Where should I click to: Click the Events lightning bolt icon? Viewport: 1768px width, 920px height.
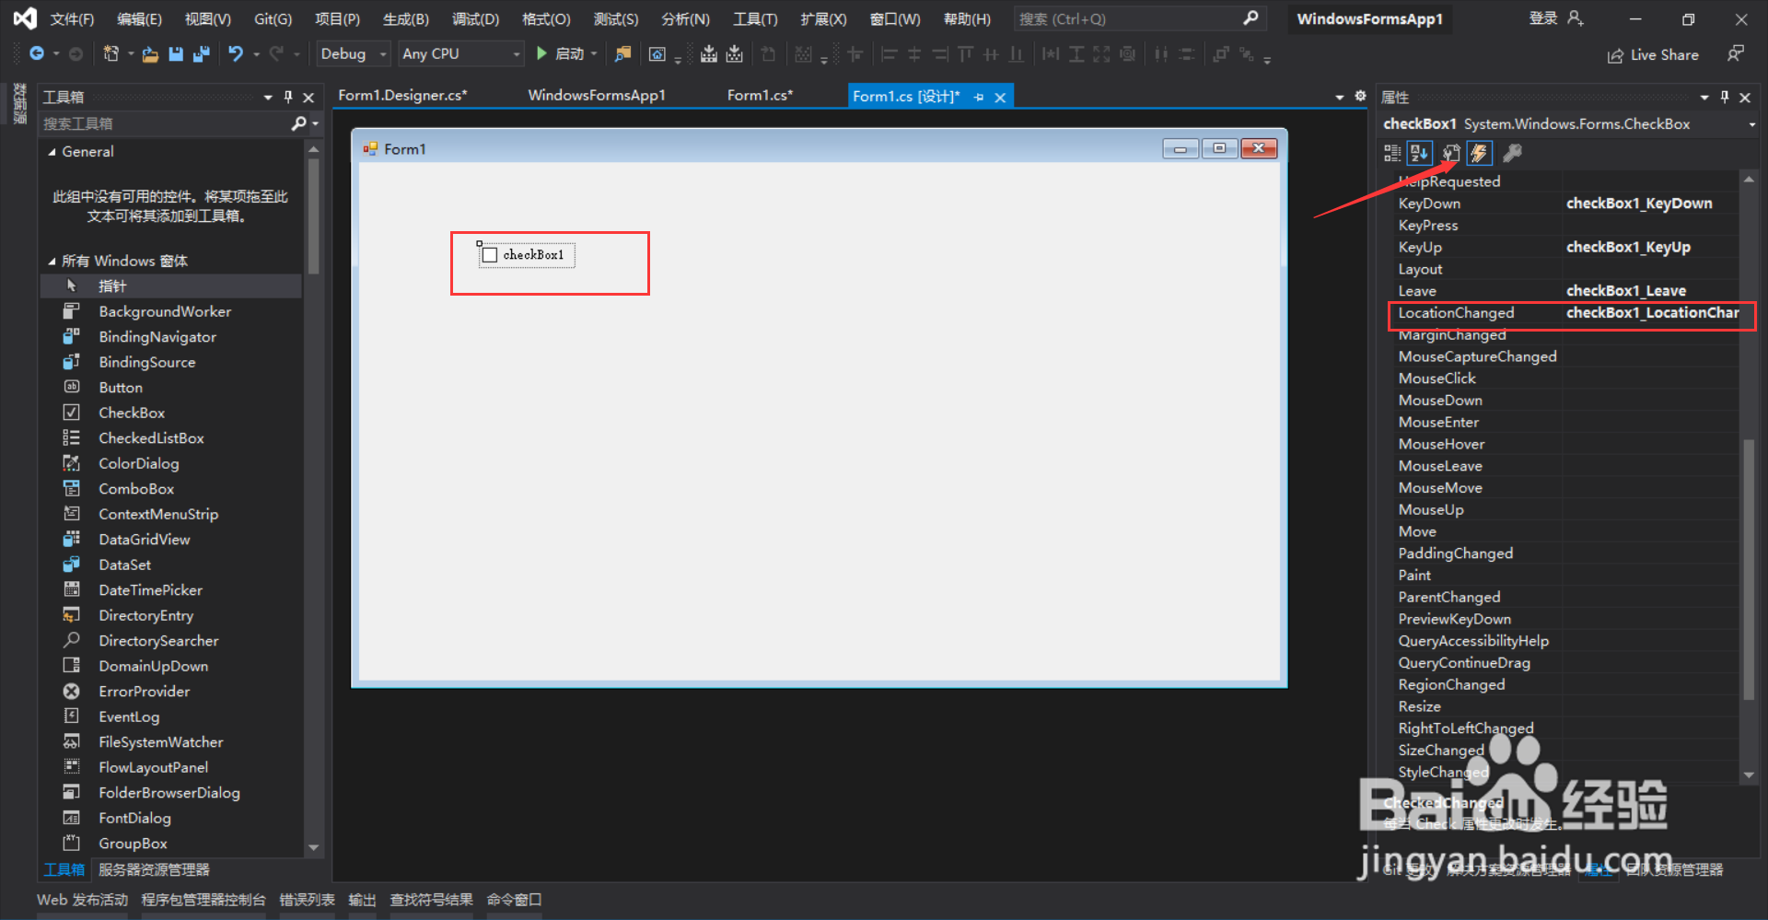[1479, 153]
